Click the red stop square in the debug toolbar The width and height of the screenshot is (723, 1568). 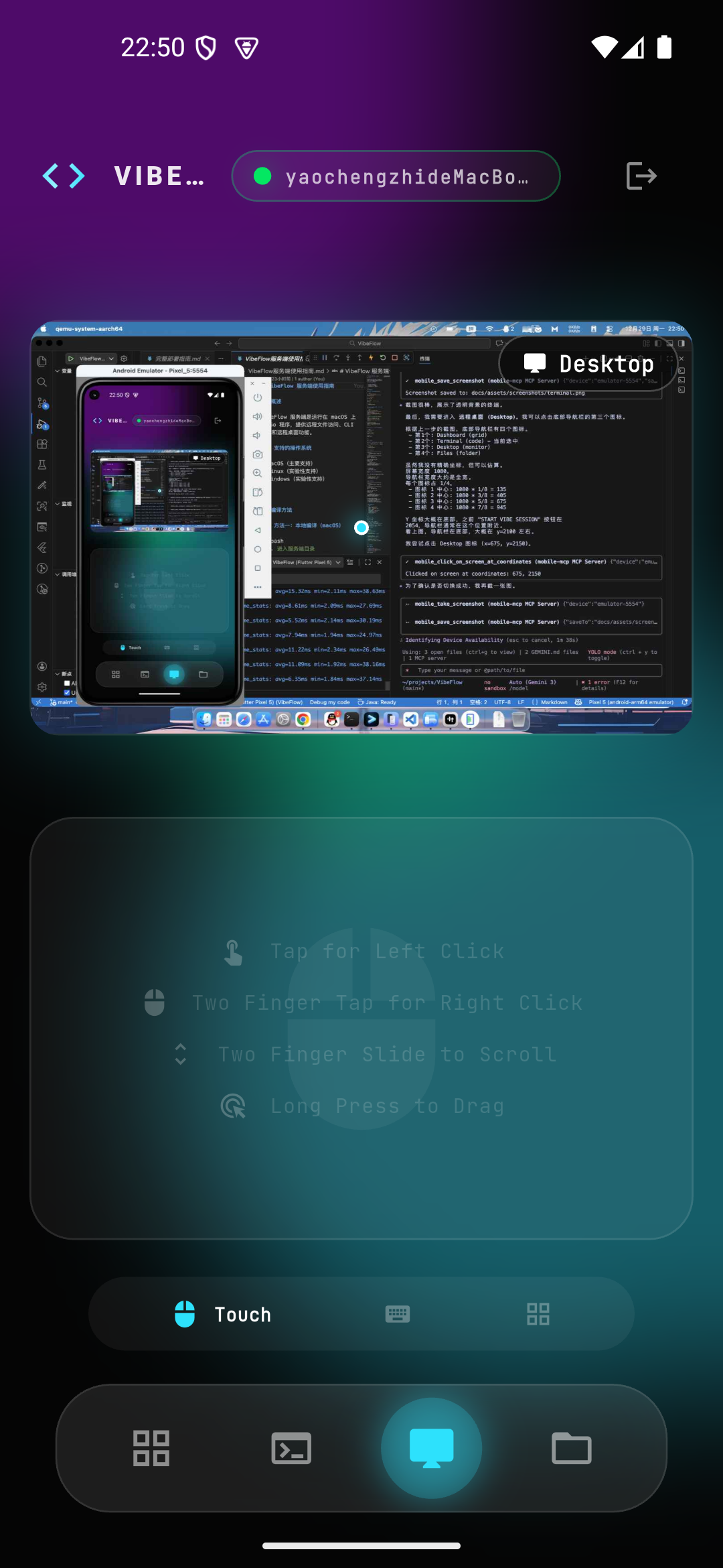click(x=394, y=358)
